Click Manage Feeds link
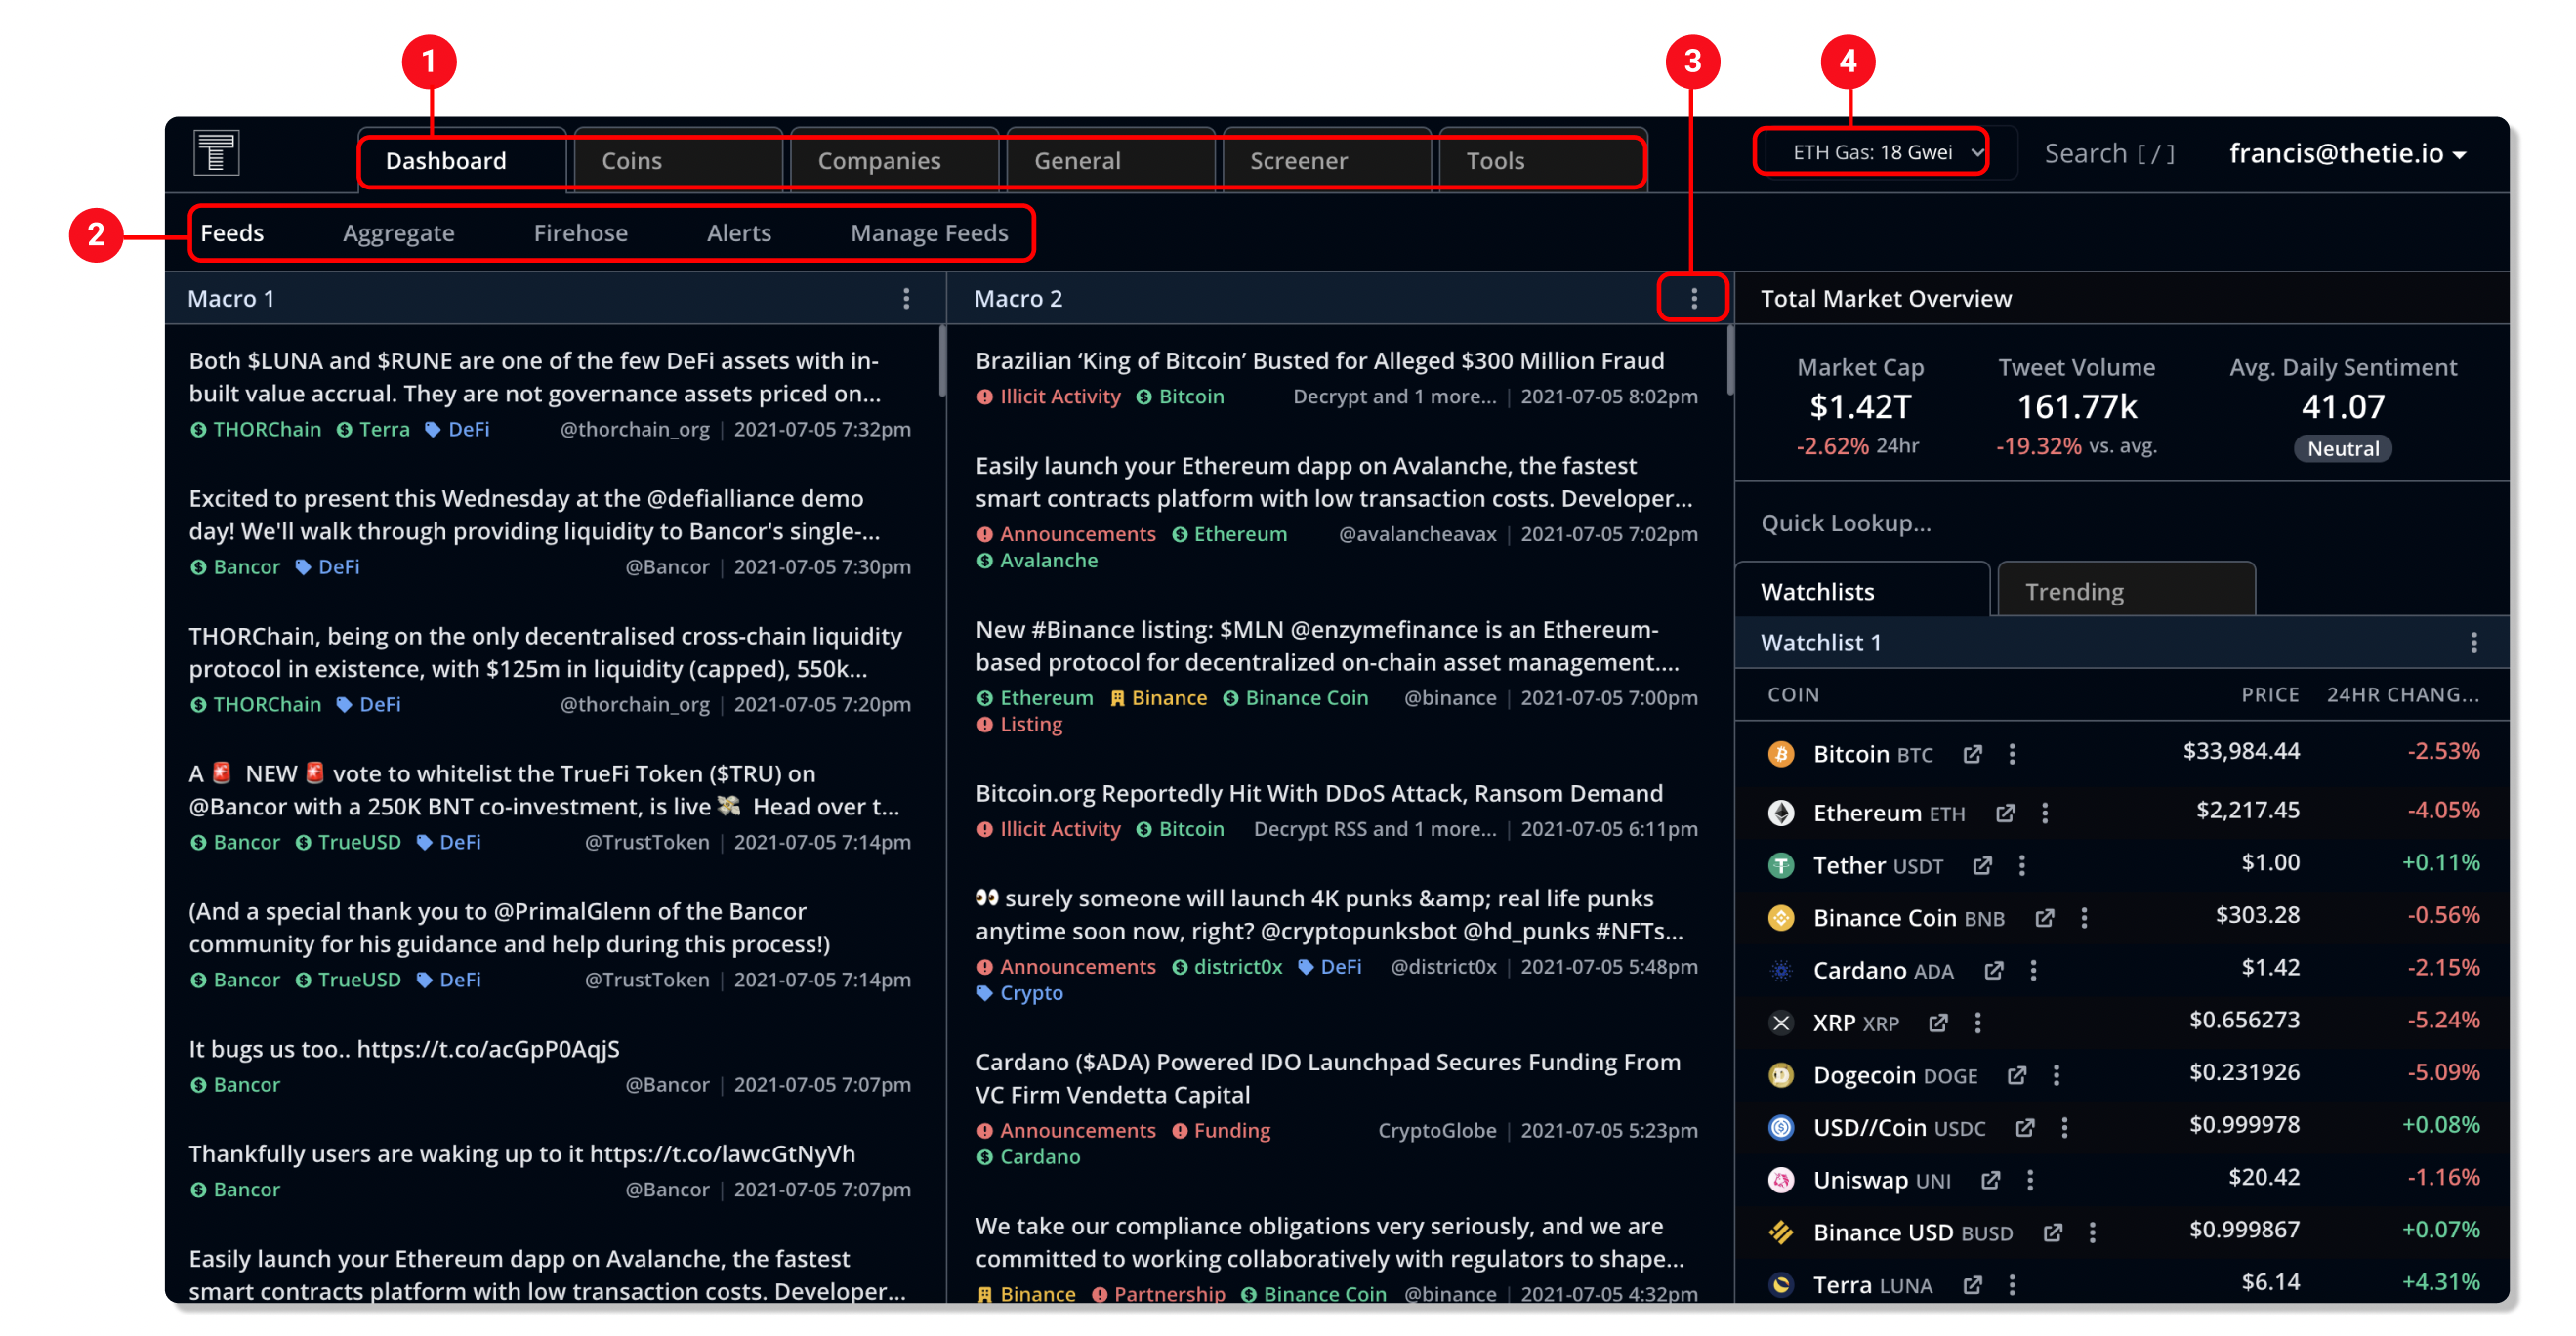 coord(928,233)
